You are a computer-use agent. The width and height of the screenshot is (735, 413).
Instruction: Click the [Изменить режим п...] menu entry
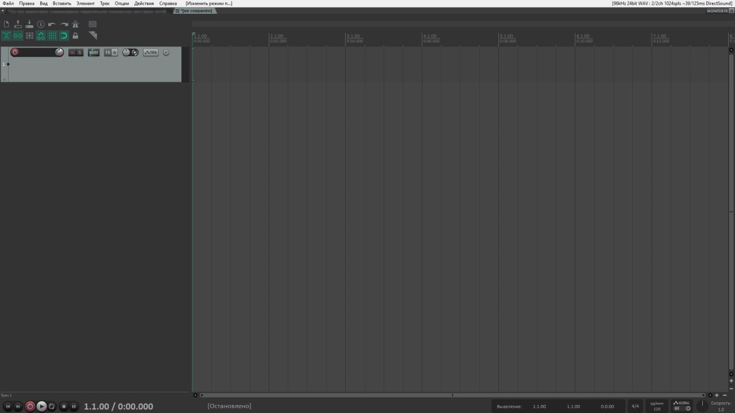[209, 3]
